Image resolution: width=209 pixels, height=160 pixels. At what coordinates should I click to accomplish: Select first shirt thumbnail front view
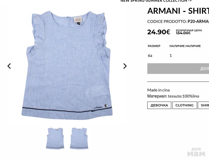coord(55,138)
